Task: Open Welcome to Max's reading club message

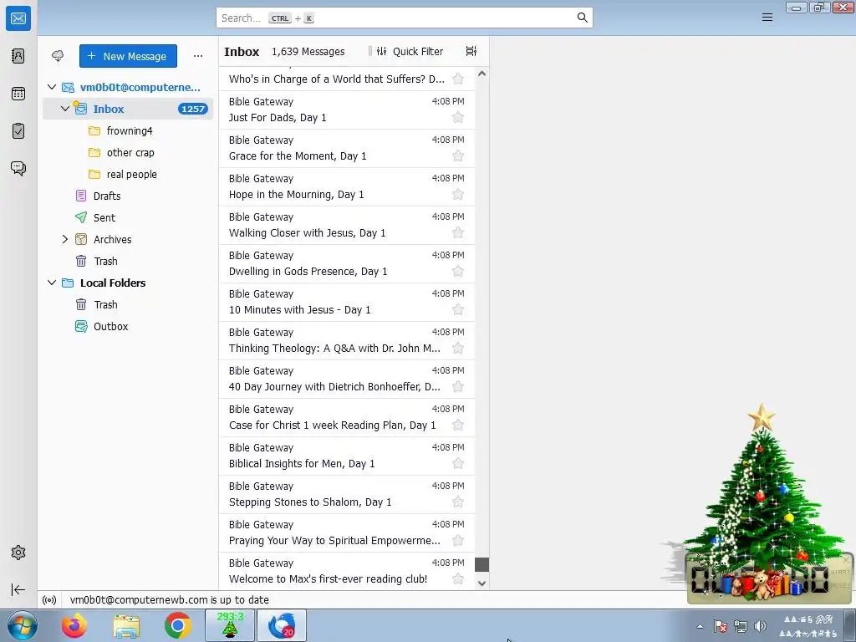Action: pos(347,571)
